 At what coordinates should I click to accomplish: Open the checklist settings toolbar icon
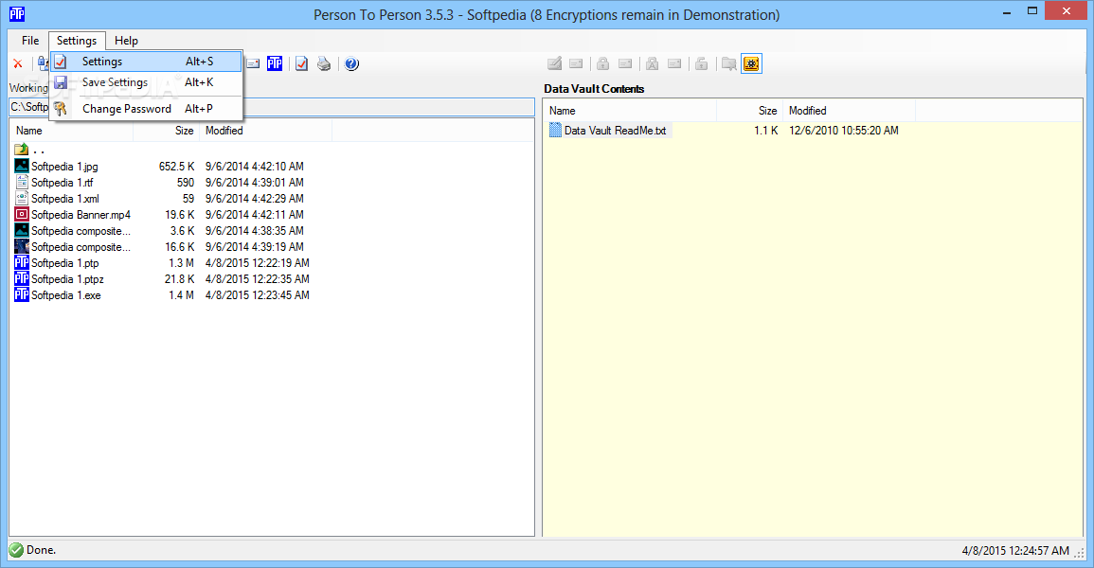coord(301,63)
